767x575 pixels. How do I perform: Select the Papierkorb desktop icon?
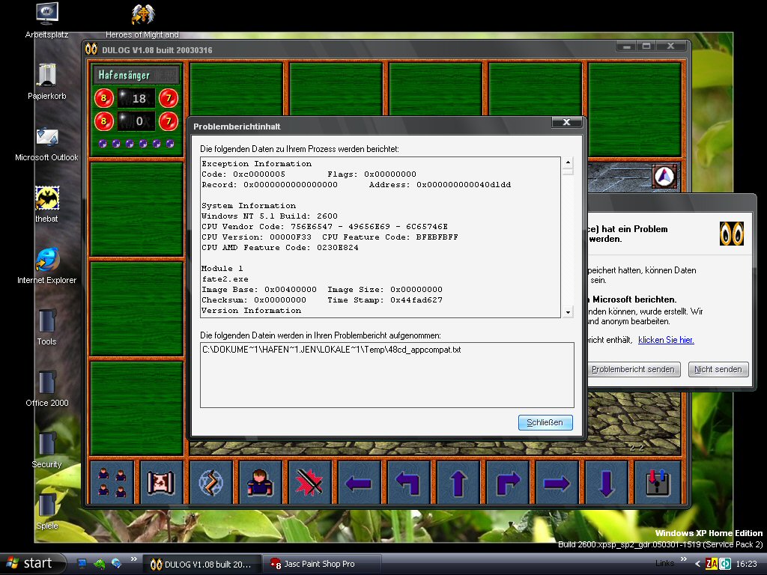[x=47, y=82]
